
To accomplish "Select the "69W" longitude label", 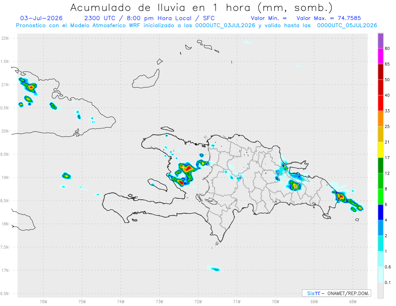I will (314, 301).
